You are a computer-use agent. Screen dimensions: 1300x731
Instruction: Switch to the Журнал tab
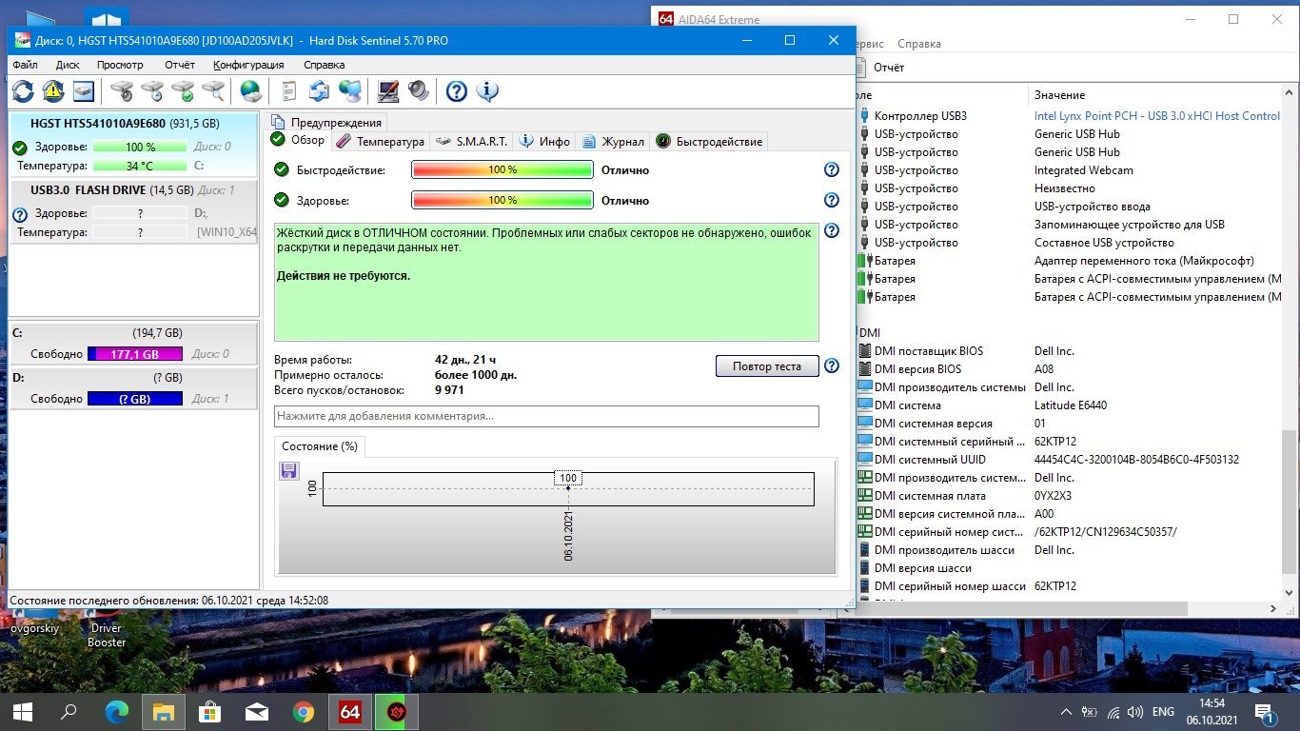click(612, 141)
